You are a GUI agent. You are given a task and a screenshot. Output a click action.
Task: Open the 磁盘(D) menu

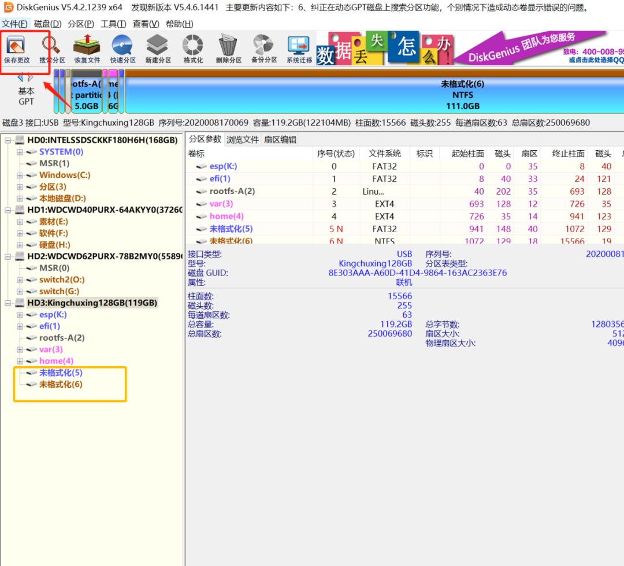pos(47,24)
